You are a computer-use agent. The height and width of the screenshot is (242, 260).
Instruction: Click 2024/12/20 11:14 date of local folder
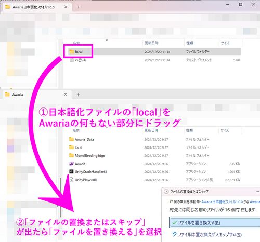[x=157, y=52]
